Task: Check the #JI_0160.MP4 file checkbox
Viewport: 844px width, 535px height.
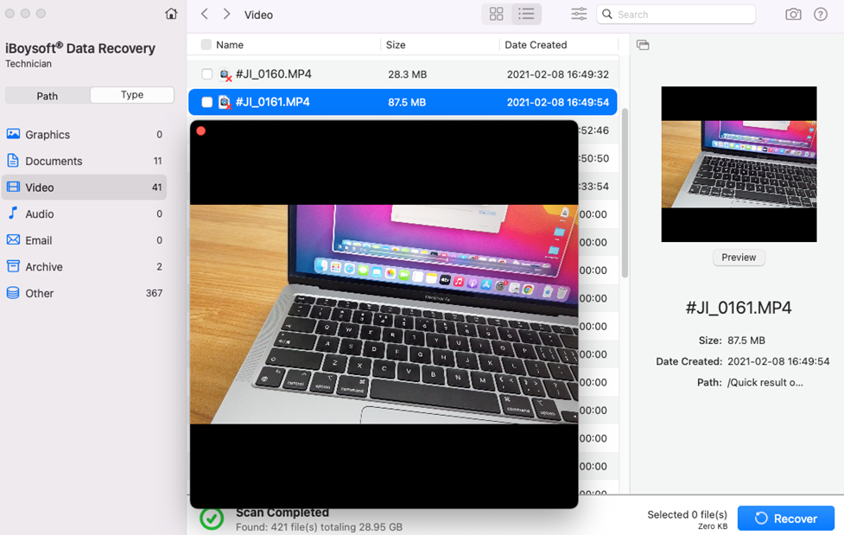Action: [206, 74]
